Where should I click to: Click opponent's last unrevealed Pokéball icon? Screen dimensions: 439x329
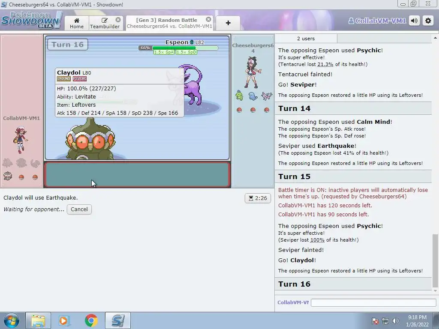pyautogui.click(x=267, y=110)
